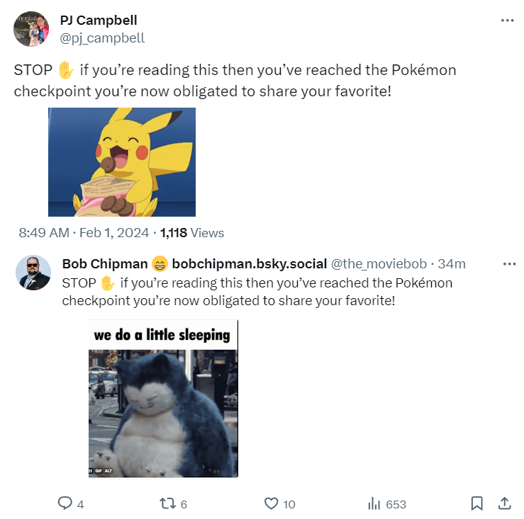Click the PJ Campbell display name

[99, 21]
